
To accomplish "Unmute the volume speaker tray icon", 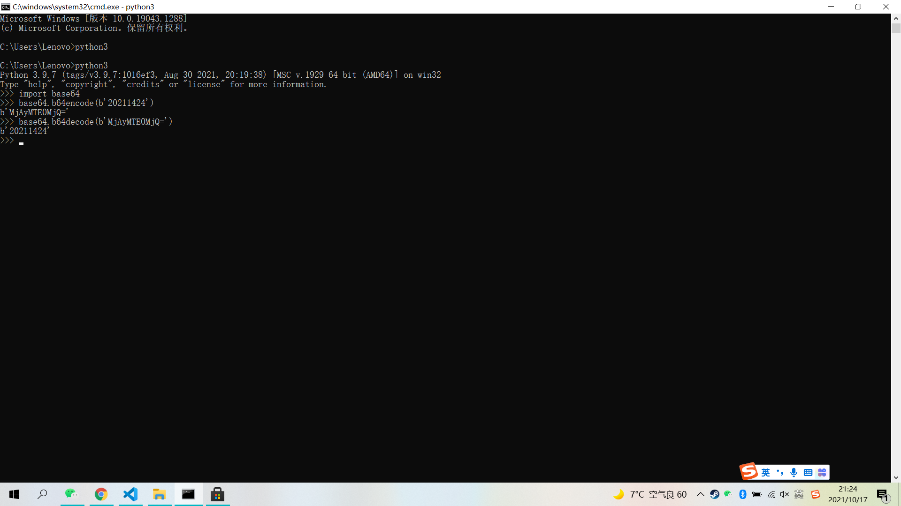I will [x=785, y=494].
